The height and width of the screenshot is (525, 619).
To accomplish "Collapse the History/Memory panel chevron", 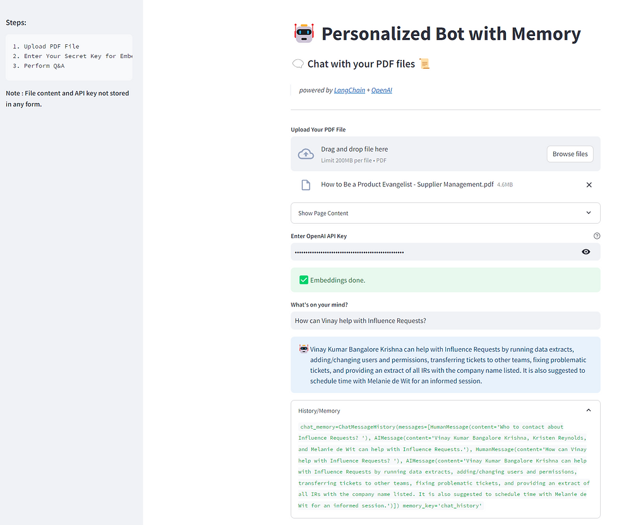I will click(588, 411).
